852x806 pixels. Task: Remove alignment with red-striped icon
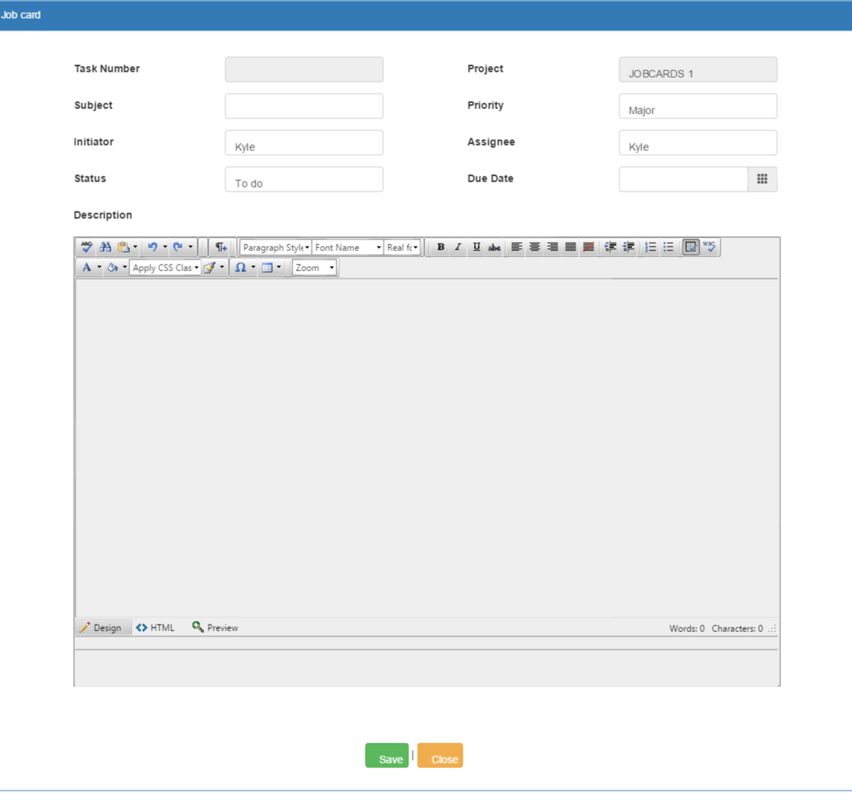(x=588, y=247)
